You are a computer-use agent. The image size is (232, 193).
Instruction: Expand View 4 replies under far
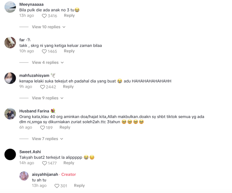coord(48,62)
